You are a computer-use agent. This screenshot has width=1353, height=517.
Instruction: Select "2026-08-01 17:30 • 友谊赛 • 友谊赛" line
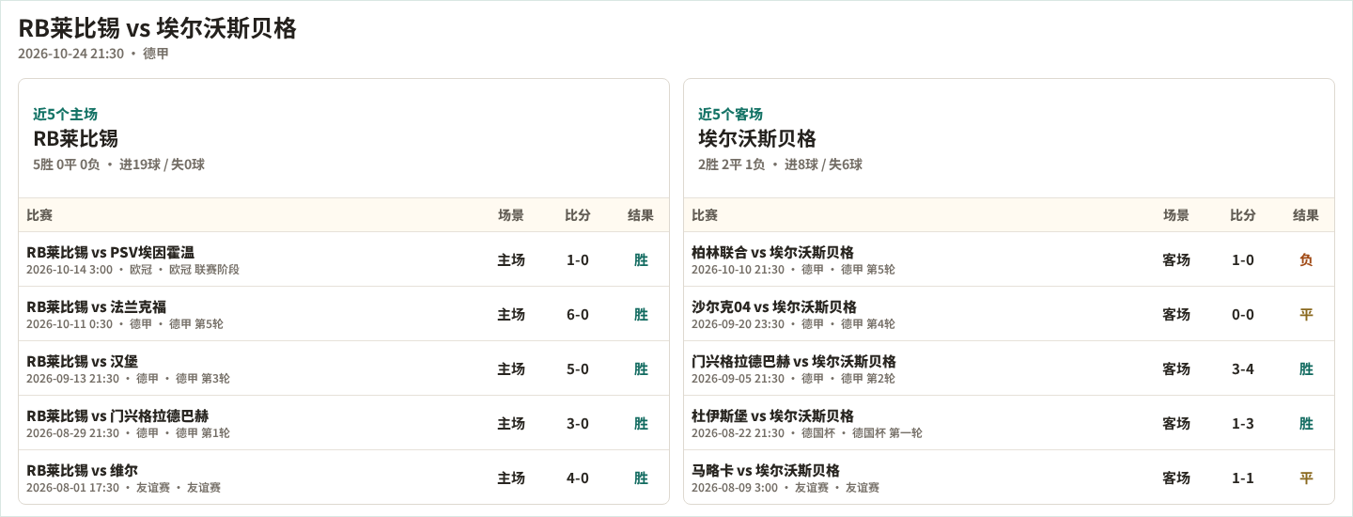[123, 488]
